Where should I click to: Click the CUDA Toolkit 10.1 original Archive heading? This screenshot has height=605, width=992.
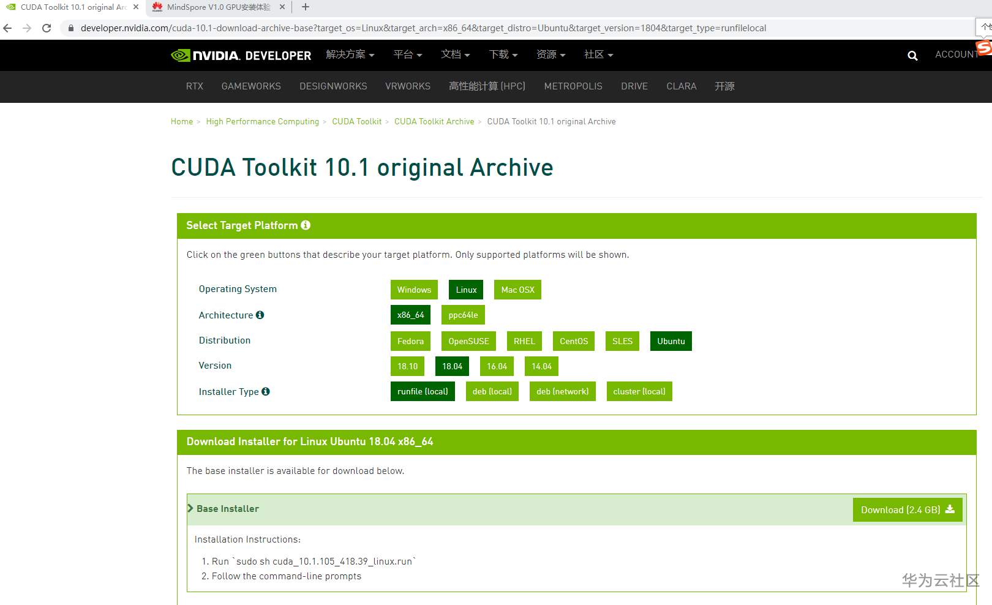tap(362, 167)
